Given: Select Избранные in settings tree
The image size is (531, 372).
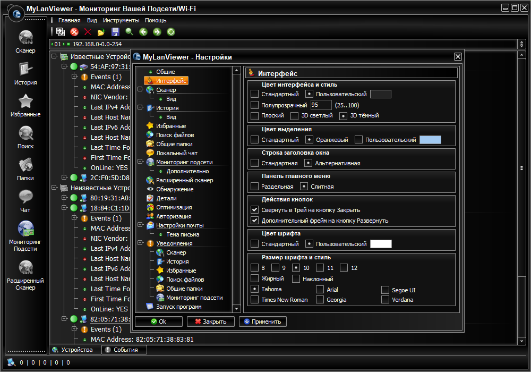Looking at the screenshot, I should pyautogui.click(x=170, y=126).
